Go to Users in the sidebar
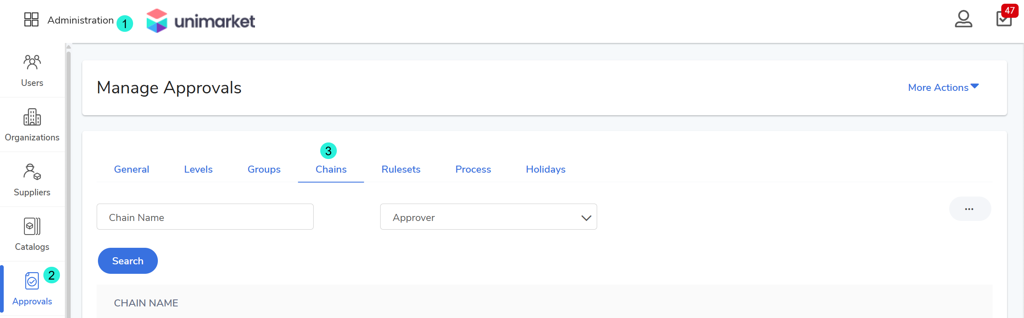The image size is (1024, 318). point(32,71)
